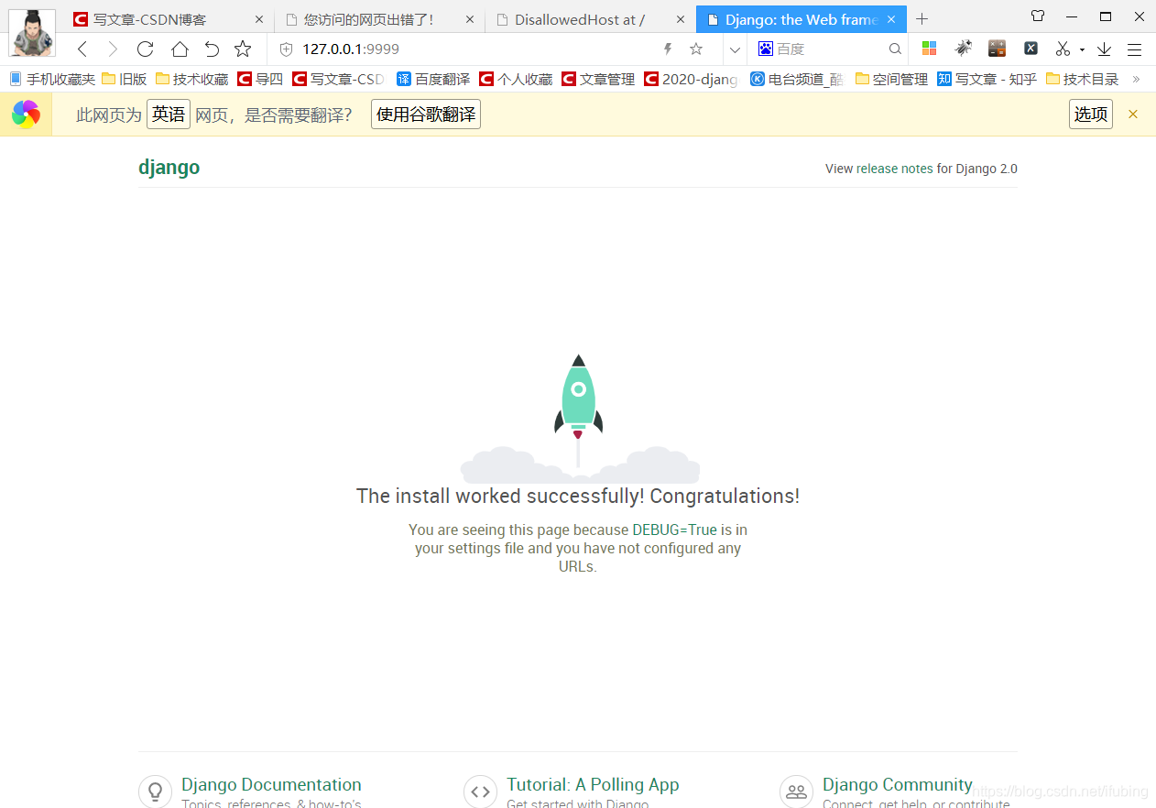This screenshot has height=808, width=1156.
Task: Click the restore closed tab undo icon
Action: tap(212, 49)
